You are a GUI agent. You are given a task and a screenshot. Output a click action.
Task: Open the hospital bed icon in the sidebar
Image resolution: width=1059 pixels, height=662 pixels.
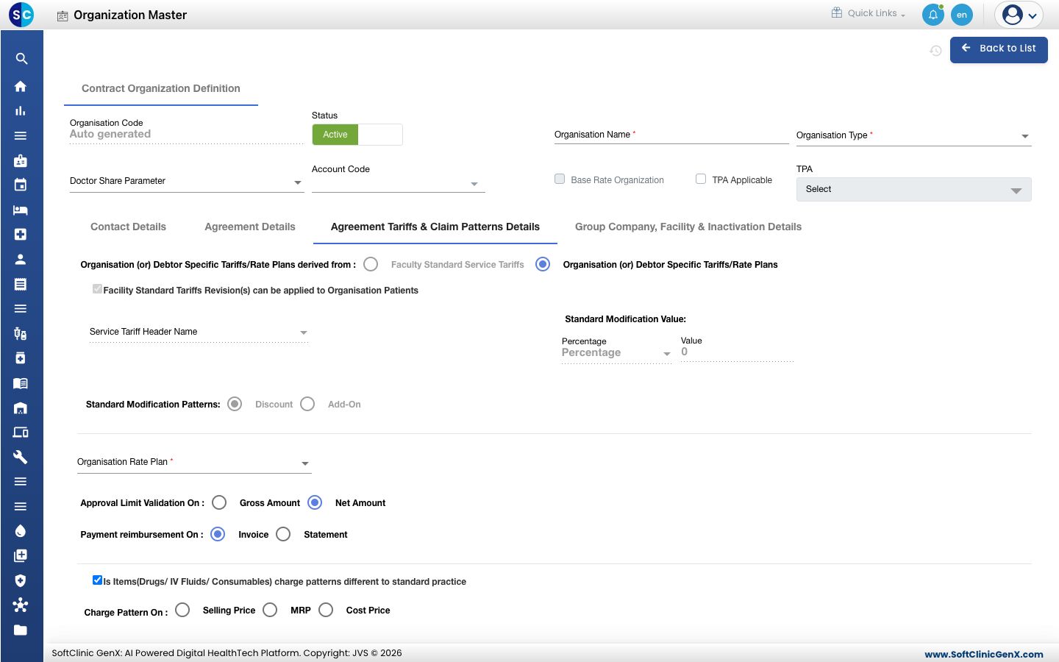21,210
